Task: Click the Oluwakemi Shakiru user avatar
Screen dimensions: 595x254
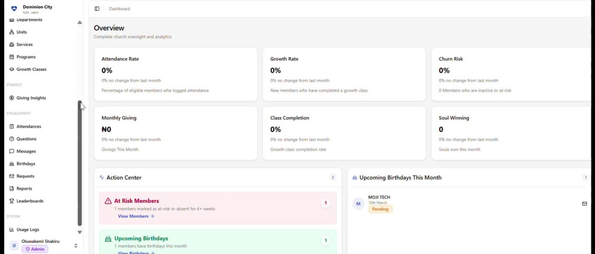Action: [14, 245]
